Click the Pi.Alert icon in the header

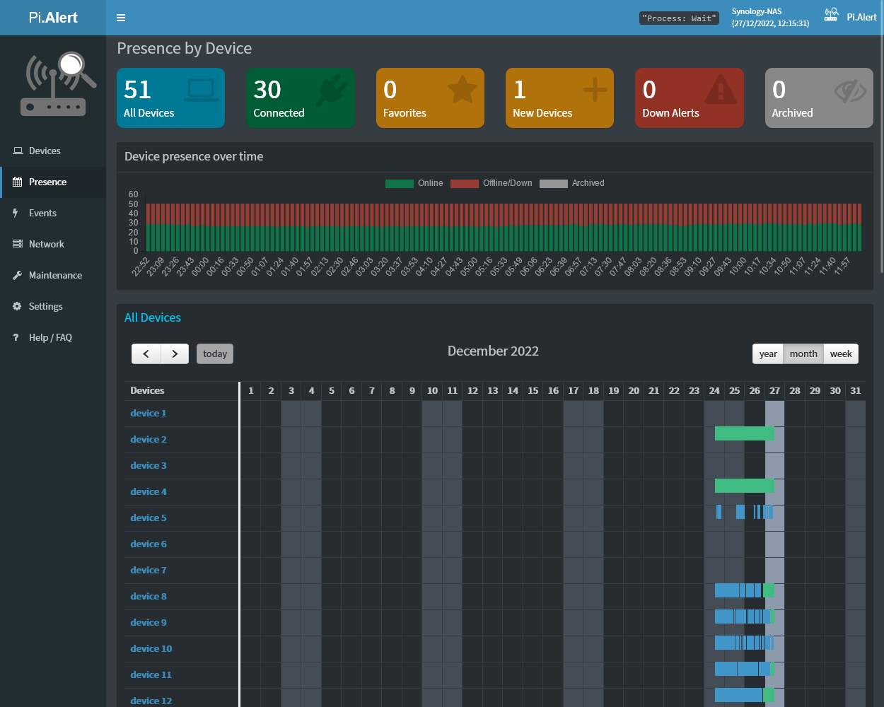(831, 16)
